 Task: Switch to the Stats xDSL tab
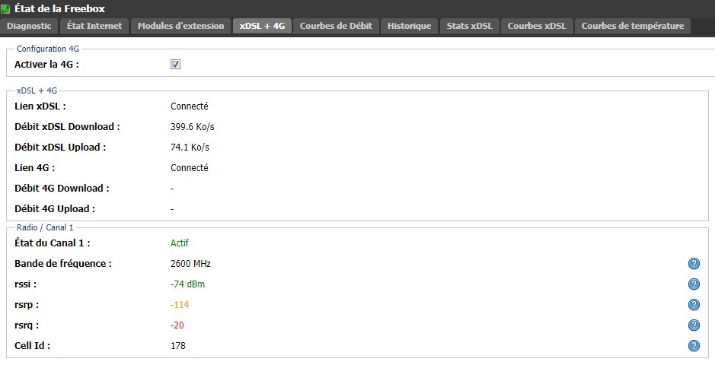tap(470, 26)
